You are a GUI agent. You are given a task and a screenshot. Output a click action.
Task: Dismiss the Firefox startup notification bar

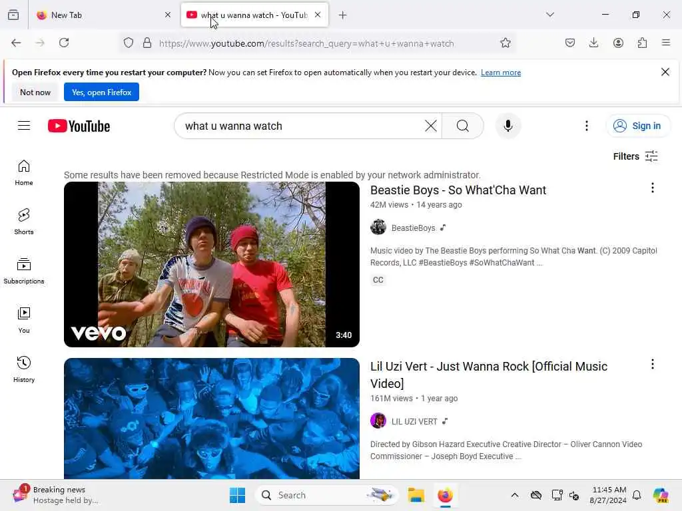pyautogui.click(x=665, y=72)
